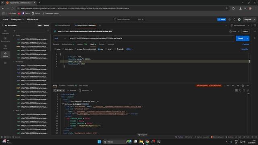Open the HTML response format dropdown
The height and width of the screenshot is (145, 258).
click(59, 90)
